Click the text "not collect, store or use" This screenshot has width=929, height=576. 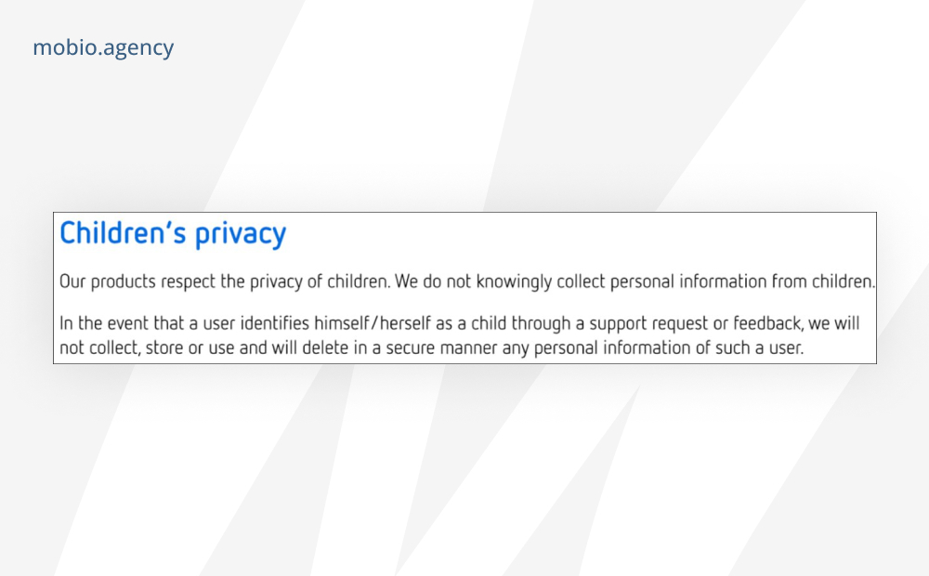147,347
